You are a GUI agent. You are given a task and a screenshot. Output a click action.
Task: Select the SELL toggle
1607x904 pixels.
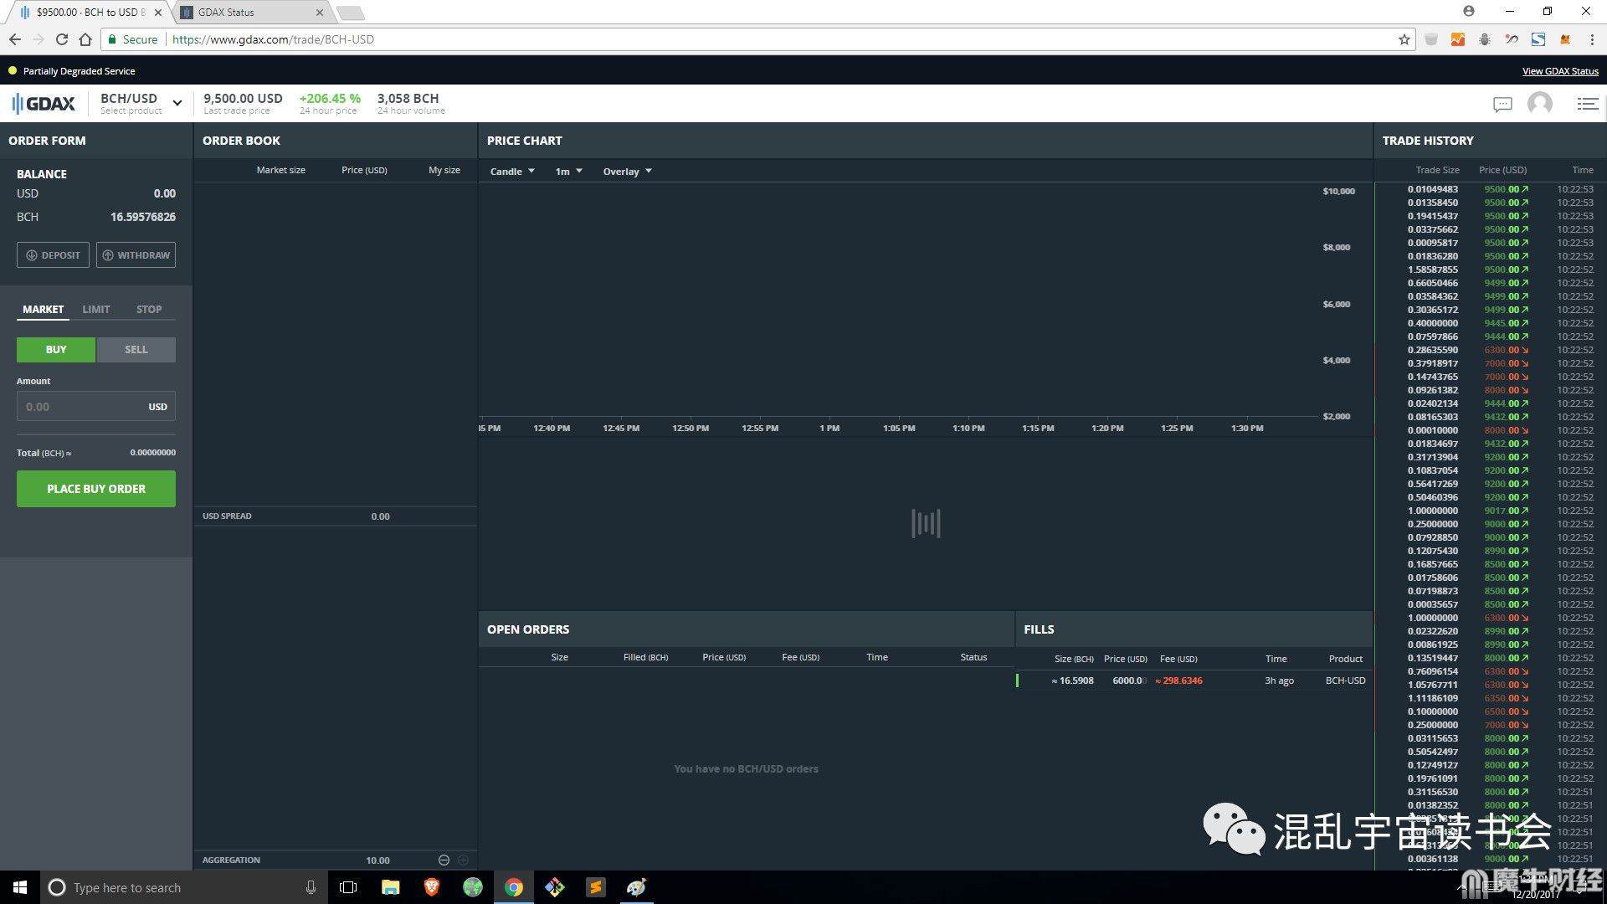coord(136,350)
